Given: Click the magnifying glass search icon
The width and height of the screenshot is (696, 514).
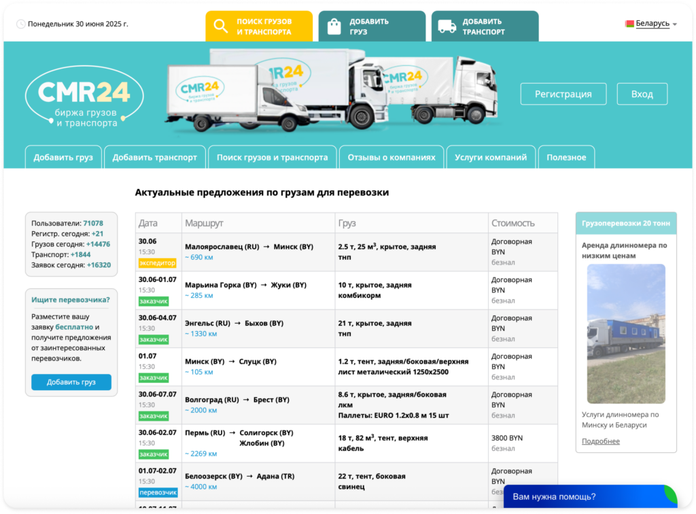Looking at the screenshot, I should [x=221, y=27].
